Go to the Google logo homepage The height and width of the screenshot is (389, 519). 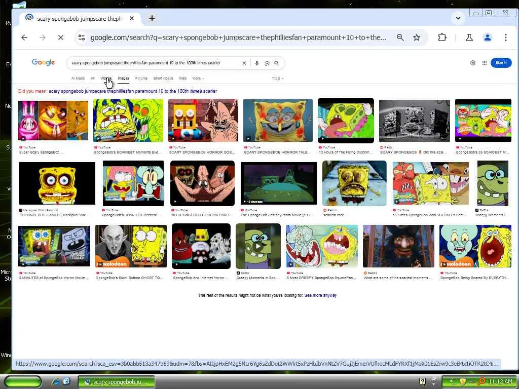tap(43, 62)
